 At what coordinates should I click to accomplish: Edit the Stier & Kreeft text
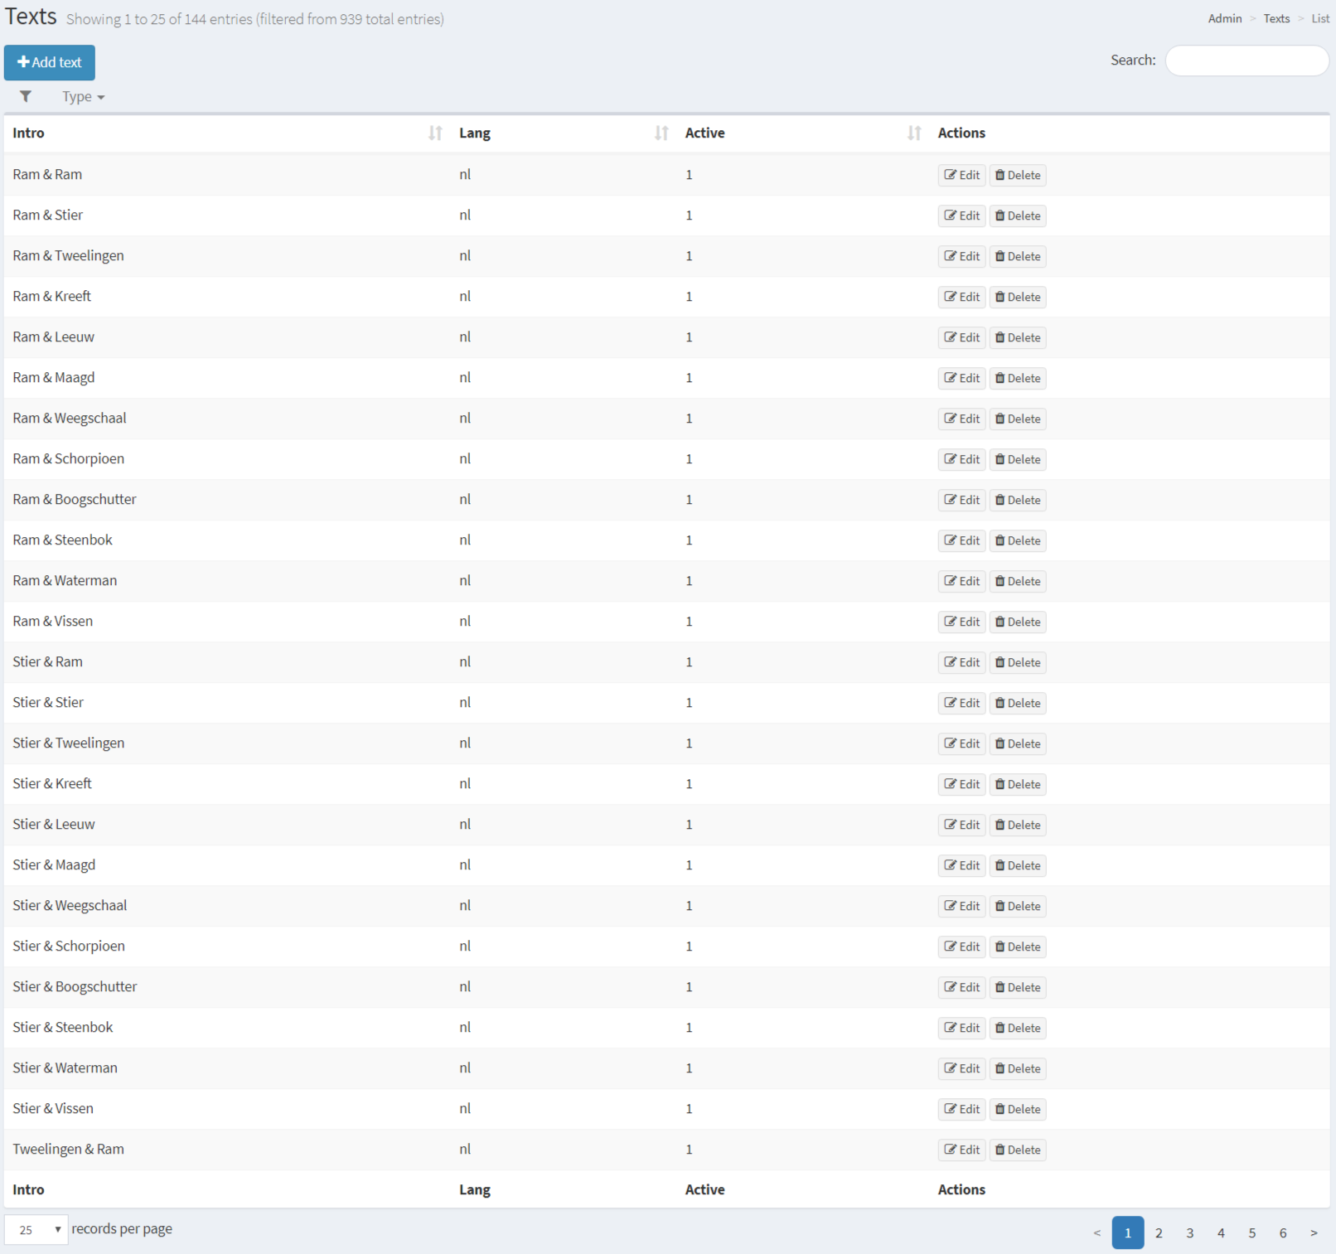[x=961, y=785]
